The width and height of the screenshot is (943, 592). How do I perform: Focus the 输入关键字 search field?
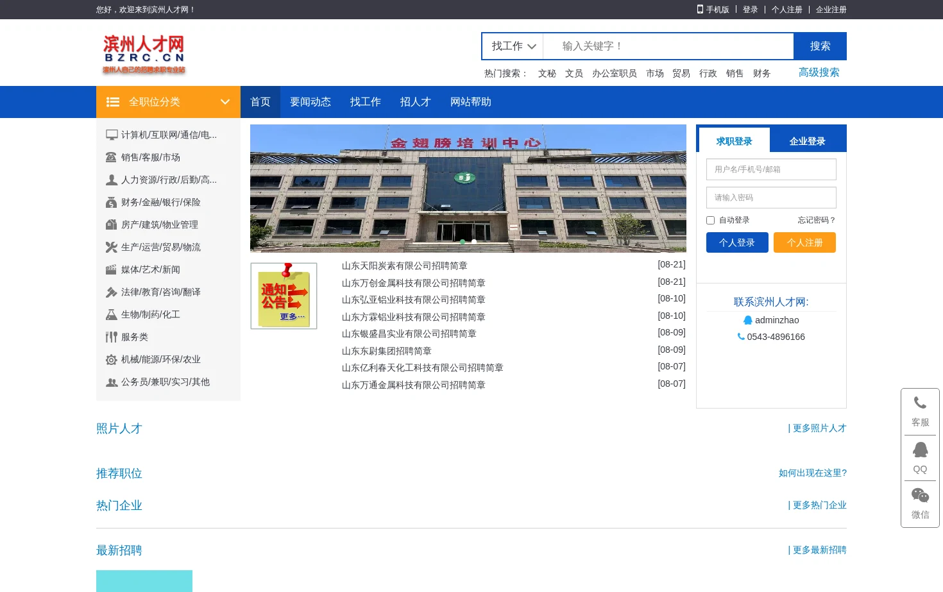668,46
